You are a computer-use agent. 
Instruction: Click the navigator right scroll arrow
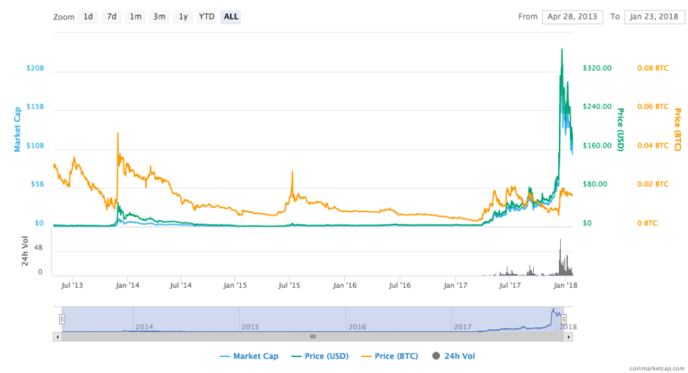click(x=569, y=336)
